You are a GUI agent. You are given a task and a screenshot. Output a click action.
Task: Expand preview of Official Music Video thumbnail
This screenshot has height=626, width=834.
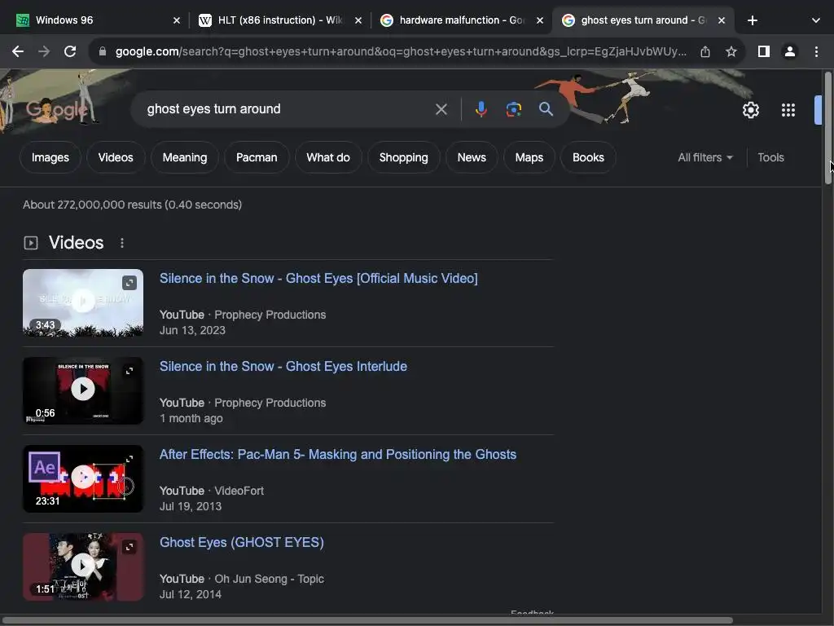pyautogui.click(x=129, y=283)
